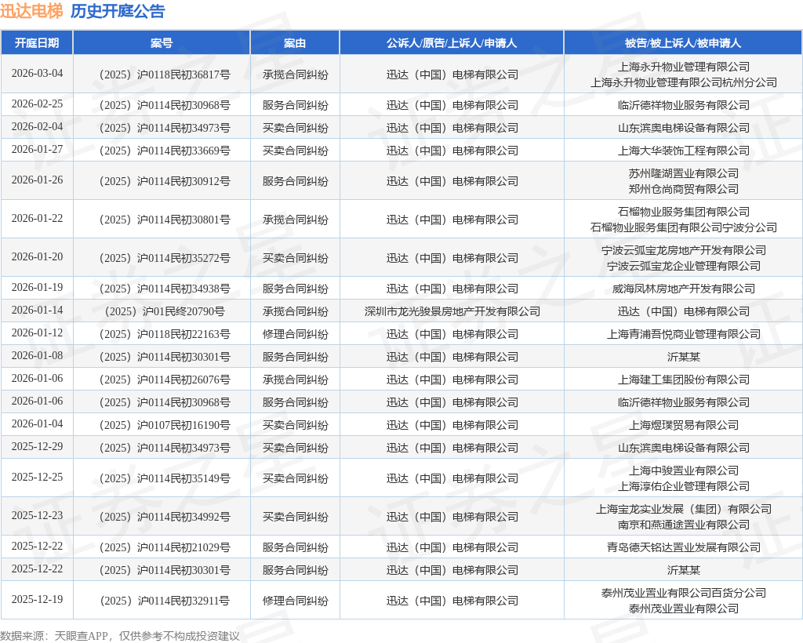This screenshot has height=643, width=803.
Task: Click 承揽合同纠纷 in the 2026-03-04 row
Action: [x=295, y=74]
